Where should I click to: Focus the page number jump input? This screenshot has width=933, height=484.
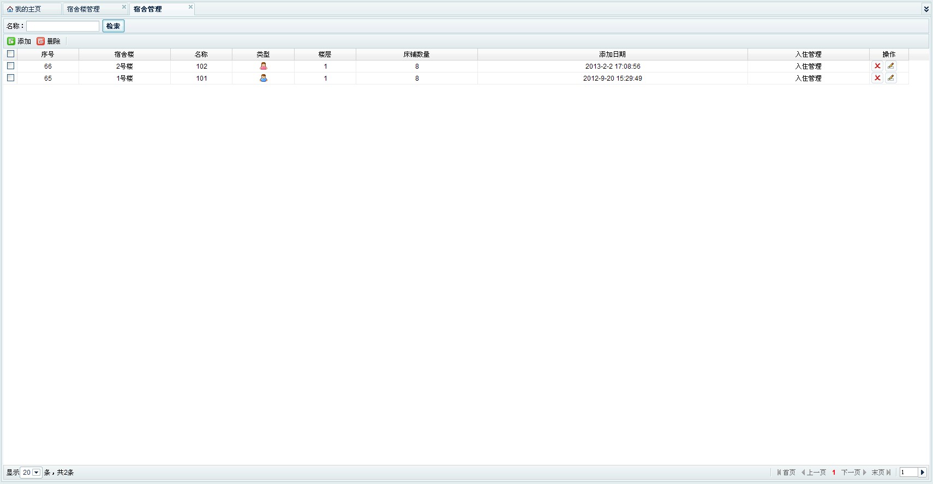[x=909, y=473]
